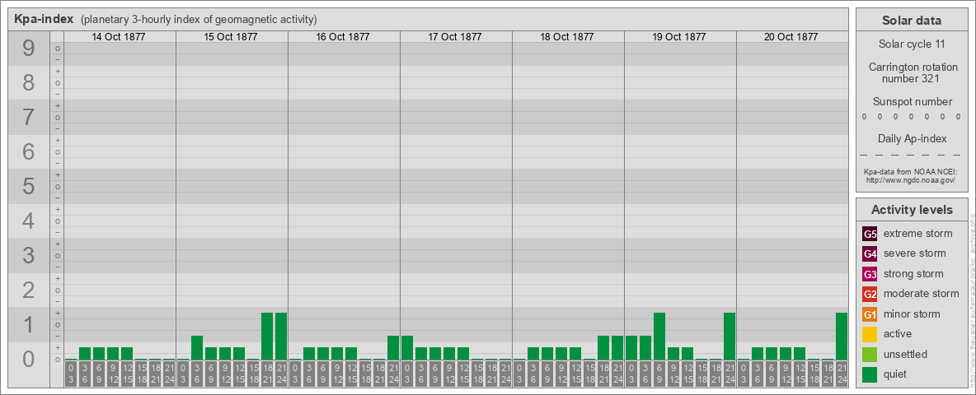976x395 pixels.
Task: Select the 15 Oct 1877 date header
Action: tap(231, 37)
